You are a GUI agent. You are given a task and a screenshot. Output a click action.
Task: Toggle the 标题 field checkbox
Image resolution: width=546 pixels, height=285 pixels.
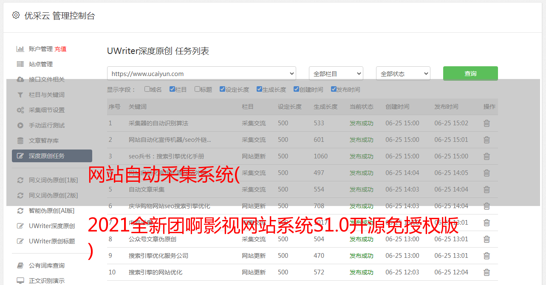(197, 89)
